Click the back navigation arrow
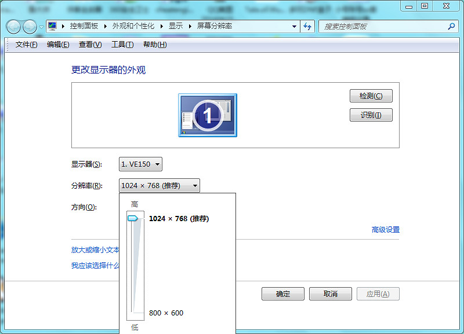 (13, 27)
